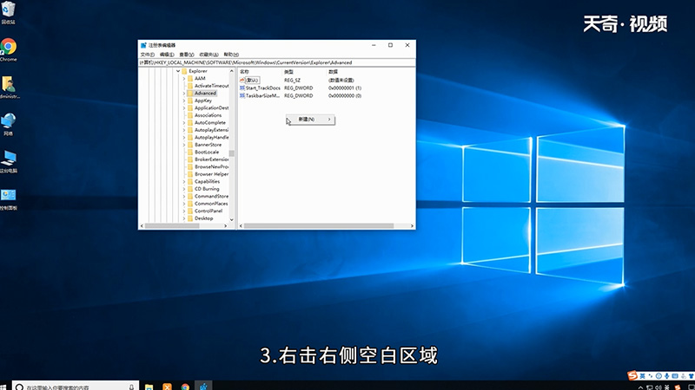Open the Edit menu in Registry Editor
Screen dimensions: 695x390
tap(167, 55)
